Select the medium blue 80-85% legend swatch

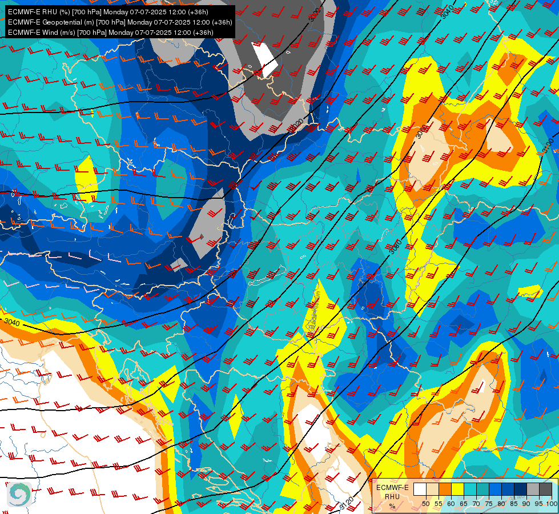point(508,489)
